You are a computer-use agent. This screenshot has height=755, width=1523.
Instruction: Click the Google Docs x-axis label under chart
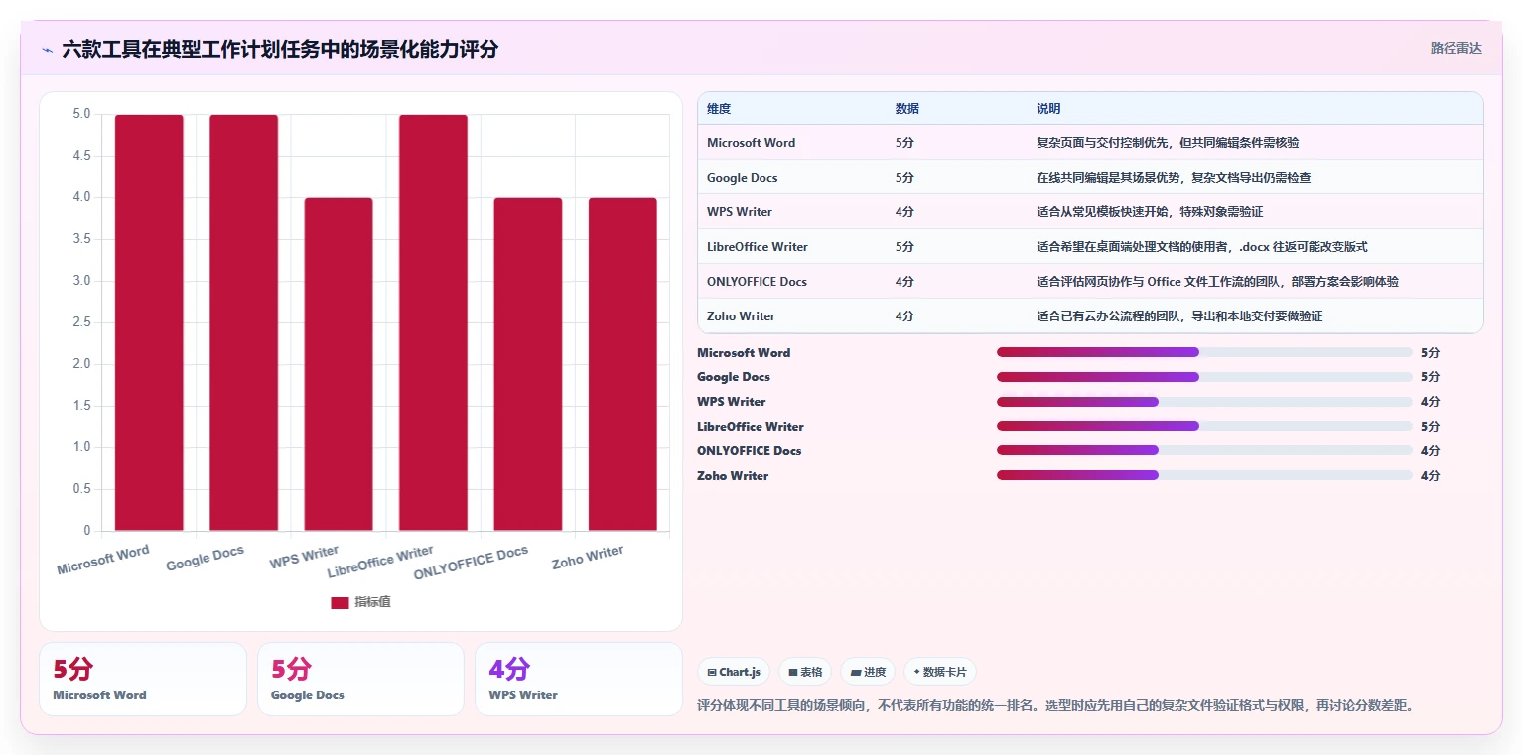click(x=206, y=559)
